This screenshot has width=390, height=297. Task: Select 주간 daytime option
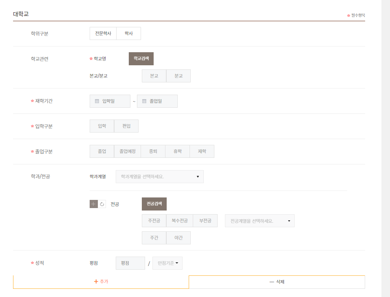coord(154,238)
